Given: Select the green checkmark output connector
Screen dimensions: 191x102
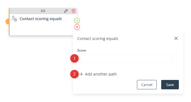Looking at the screenshot, I should [77, 20].
